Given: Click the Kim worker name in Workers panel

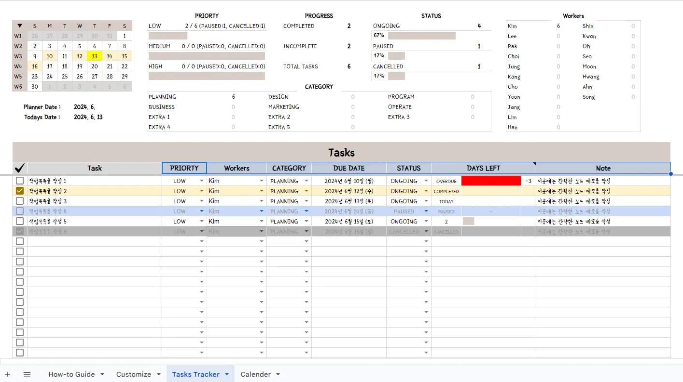Looking at the screenshot, I should coord(512,26).
